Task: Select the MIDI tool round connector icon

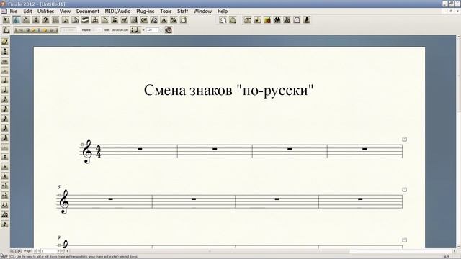Action: pos(277,20)
